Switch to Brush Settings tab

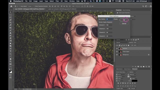tap(126, 10)
